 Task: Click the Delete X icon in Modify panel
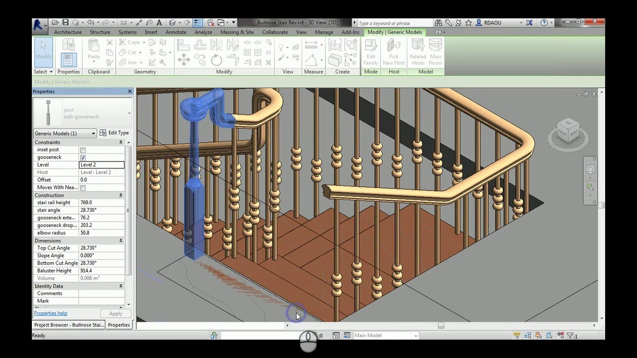click(268, 62)
